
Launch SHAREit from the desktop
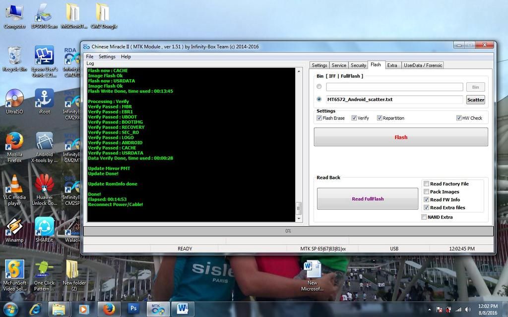point(44,227)
